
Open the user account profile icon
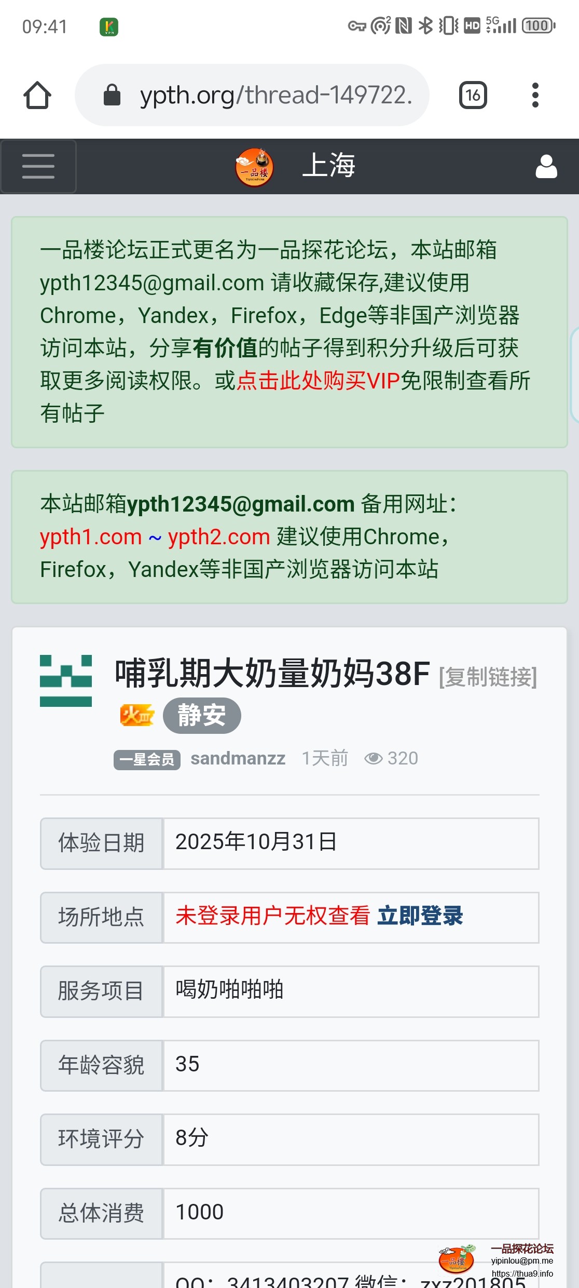pyautogui.click(x=546, y=166)
